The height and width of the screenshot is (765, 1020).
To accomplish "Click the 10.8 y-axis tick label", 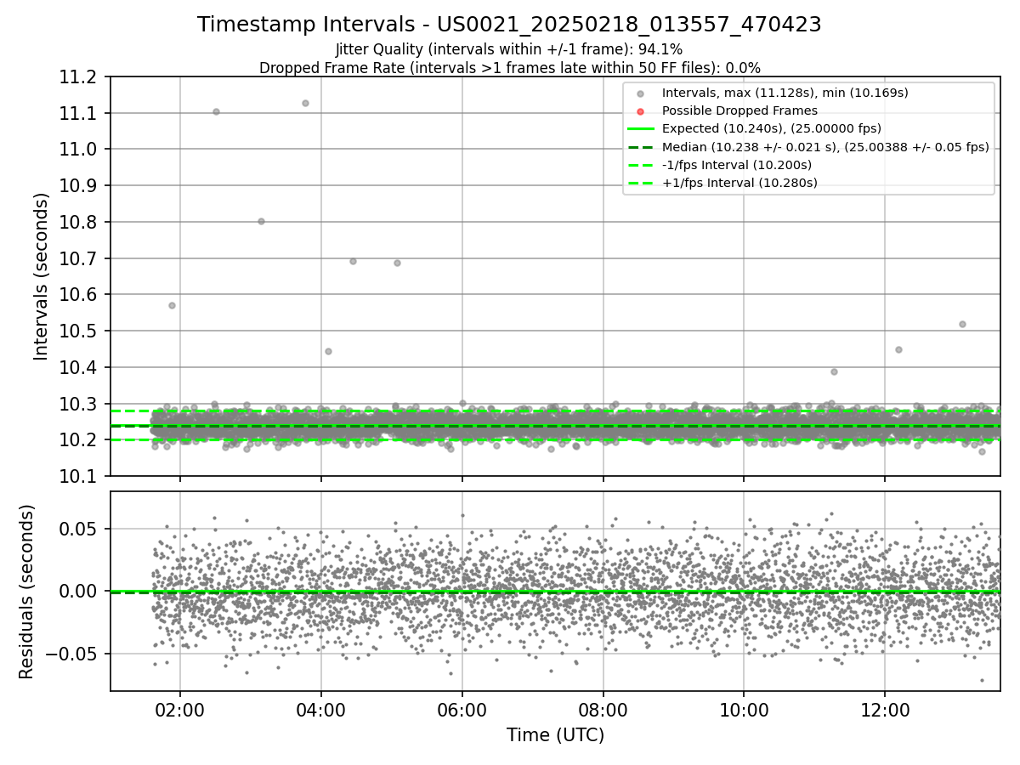I will (x=80, y=223).
